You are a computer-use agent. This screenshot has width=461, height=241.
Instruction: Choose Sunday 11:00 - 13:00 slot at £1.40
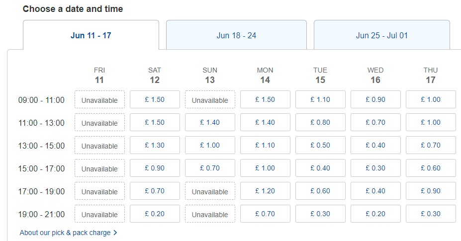[x=210, y=122]
